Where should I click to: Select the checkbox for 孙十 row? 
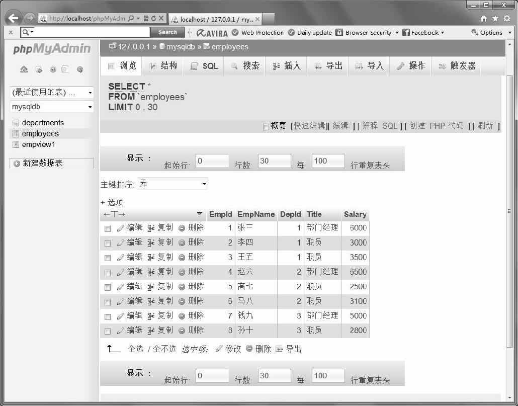107,332
